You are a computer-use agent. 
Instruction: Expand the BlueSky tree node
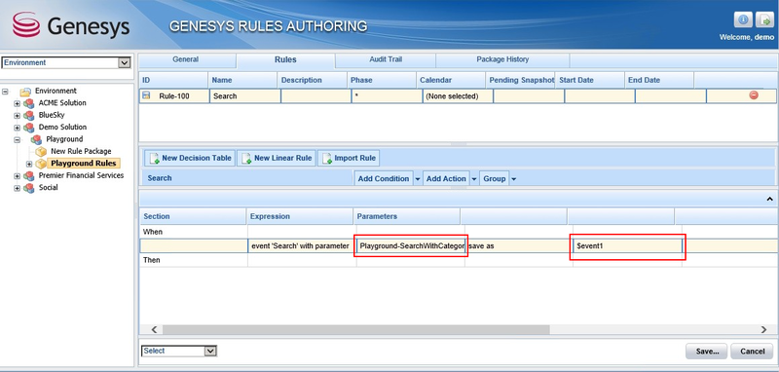point(18,116)
